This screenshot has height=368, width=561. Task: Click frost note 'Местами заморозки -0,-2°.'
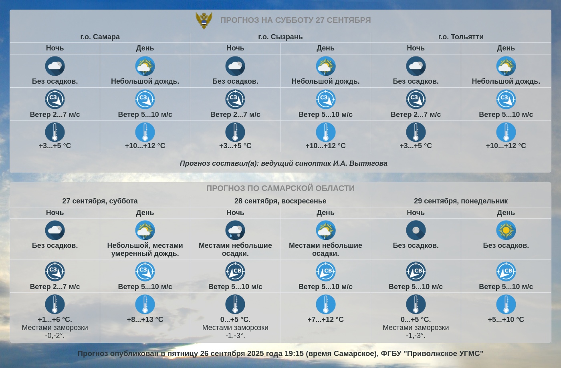[55, 332]
